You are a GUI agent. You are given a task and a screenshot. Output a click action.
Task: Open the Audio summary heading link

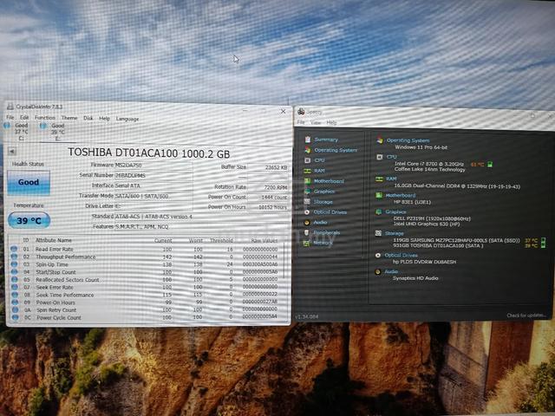point(391,271)
